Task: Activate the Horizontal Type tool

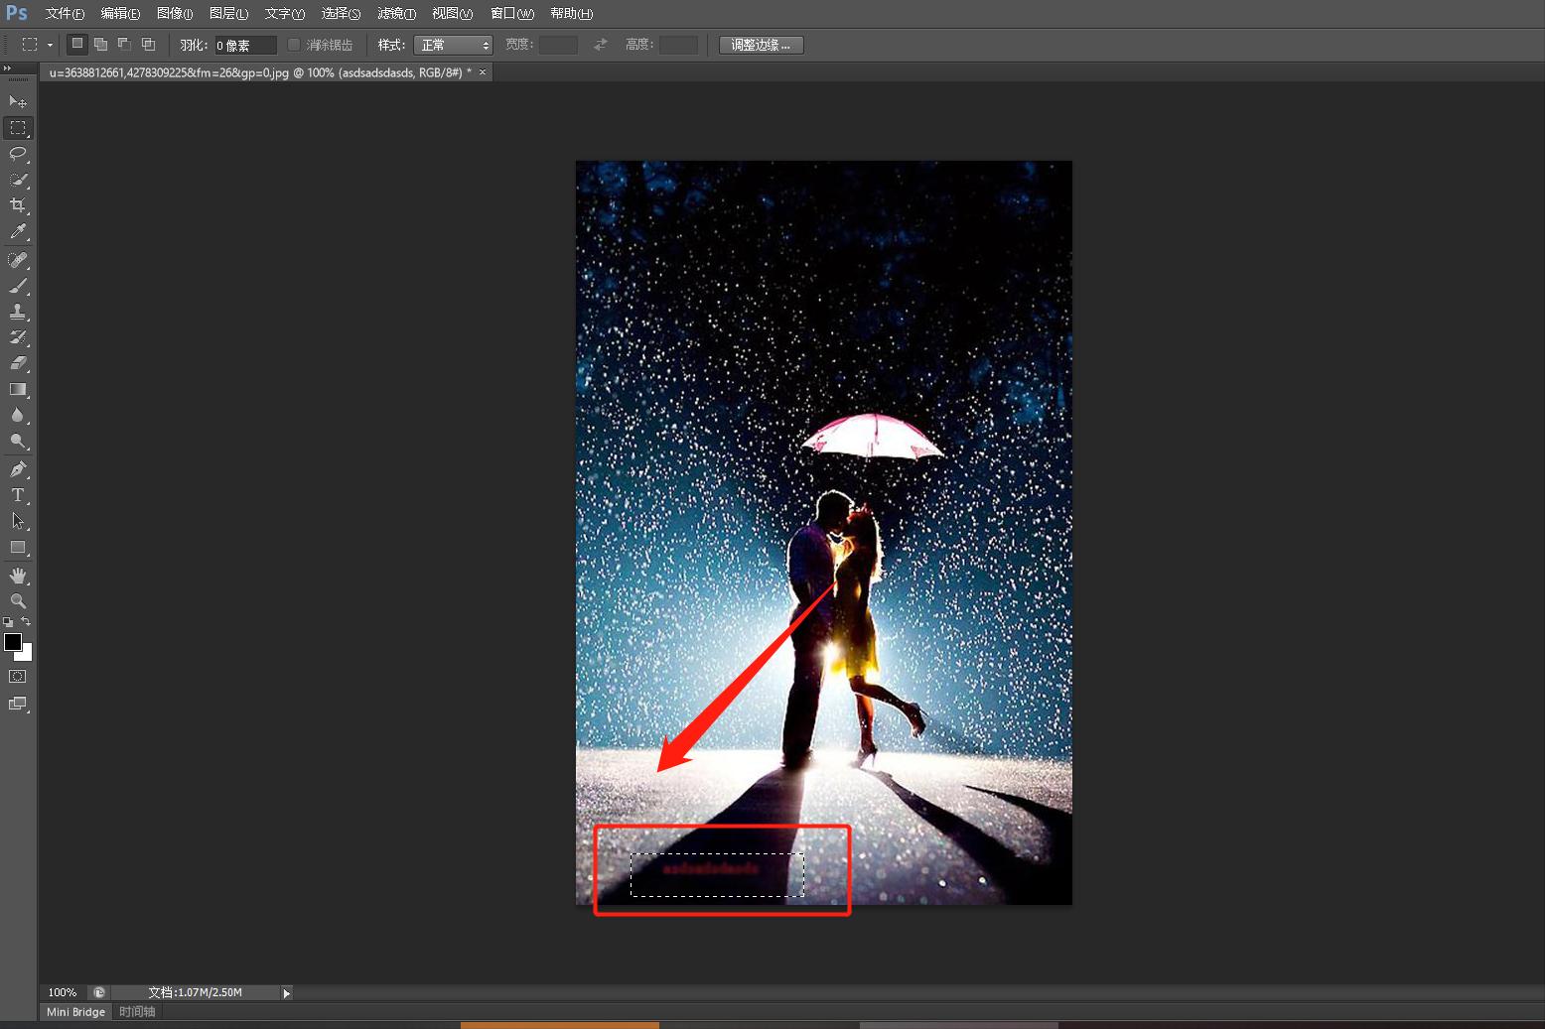Action: (18, 495)
